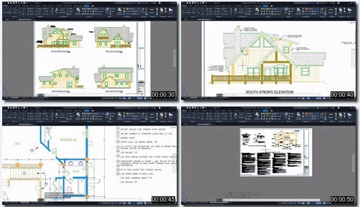Image resolution: width=360 pixels, height=207 pixels.
Task: Select the Line tool in the 00:00:40 frame
Action: (x=184, y=10)
